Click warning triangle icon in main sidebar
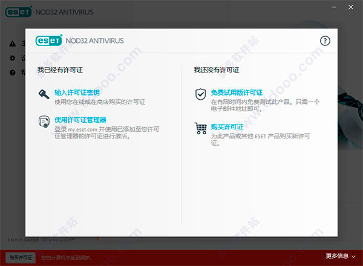The image size is (363, 266). (x=13, y=44)
